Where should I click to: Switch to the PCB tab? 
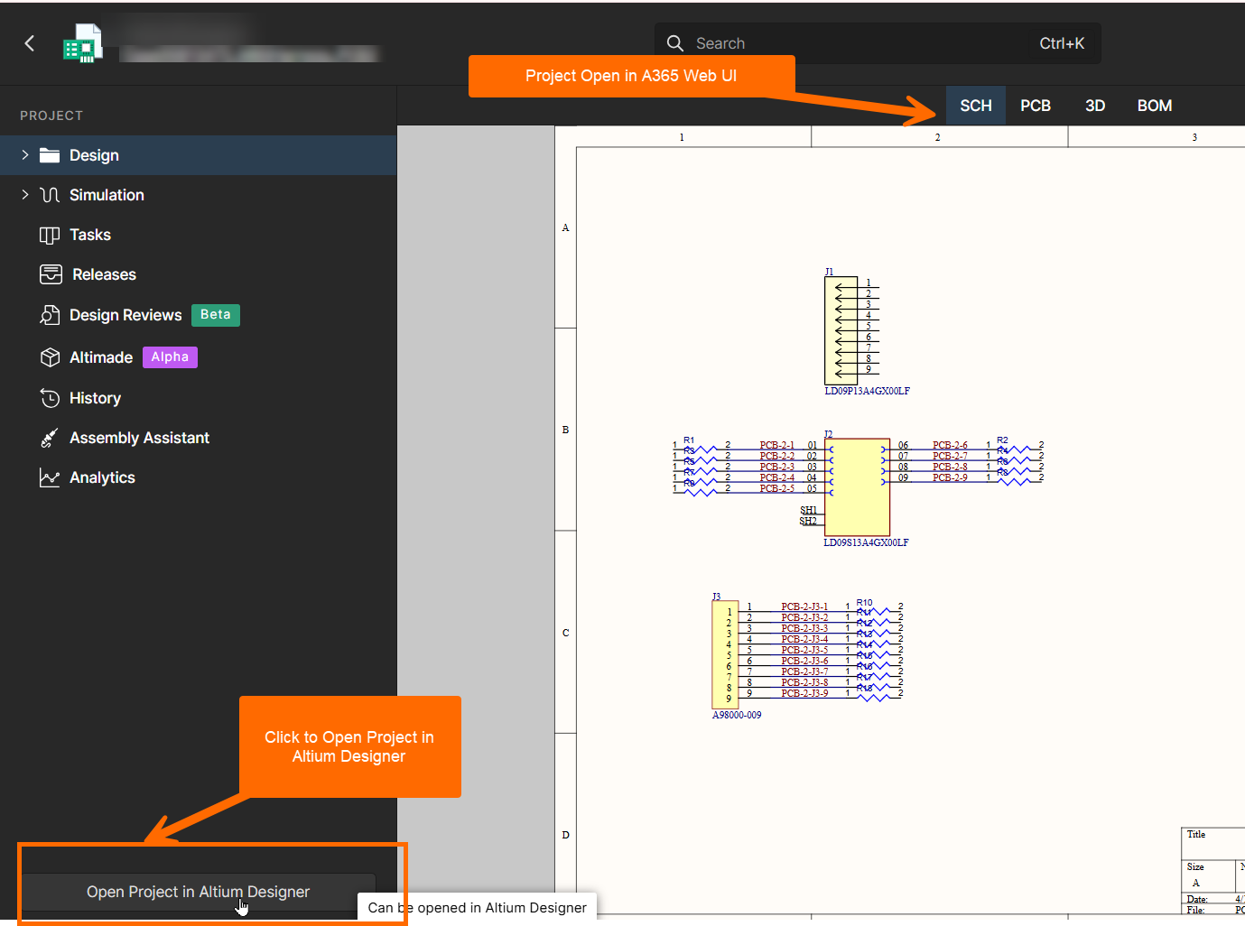[x=1036, y=106]
